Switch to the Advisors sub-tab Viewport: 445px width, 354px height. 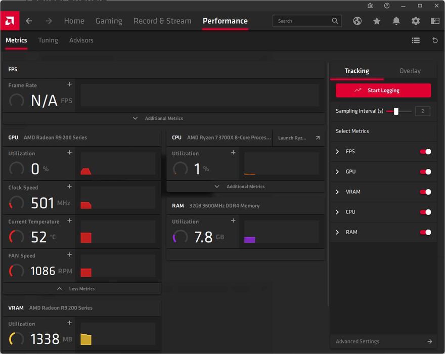point(81,40)
